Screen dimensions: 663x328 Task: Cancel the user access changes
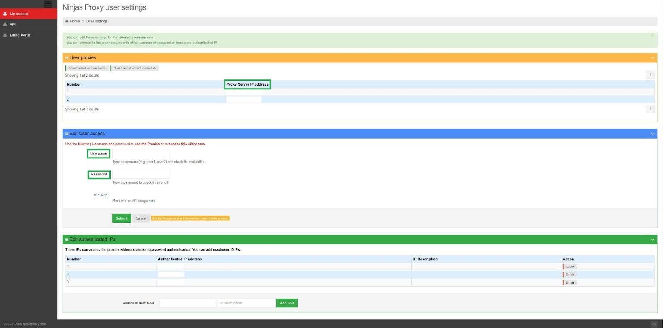tap(141, 218)
